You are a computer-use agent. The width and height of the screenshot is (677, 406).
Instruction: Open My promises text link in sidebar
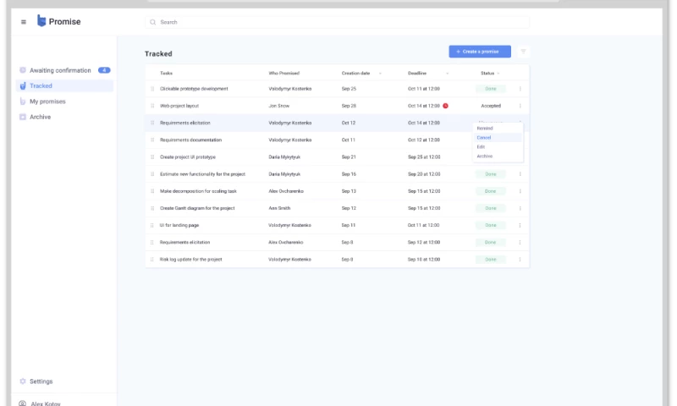click(x=47, y=101)
